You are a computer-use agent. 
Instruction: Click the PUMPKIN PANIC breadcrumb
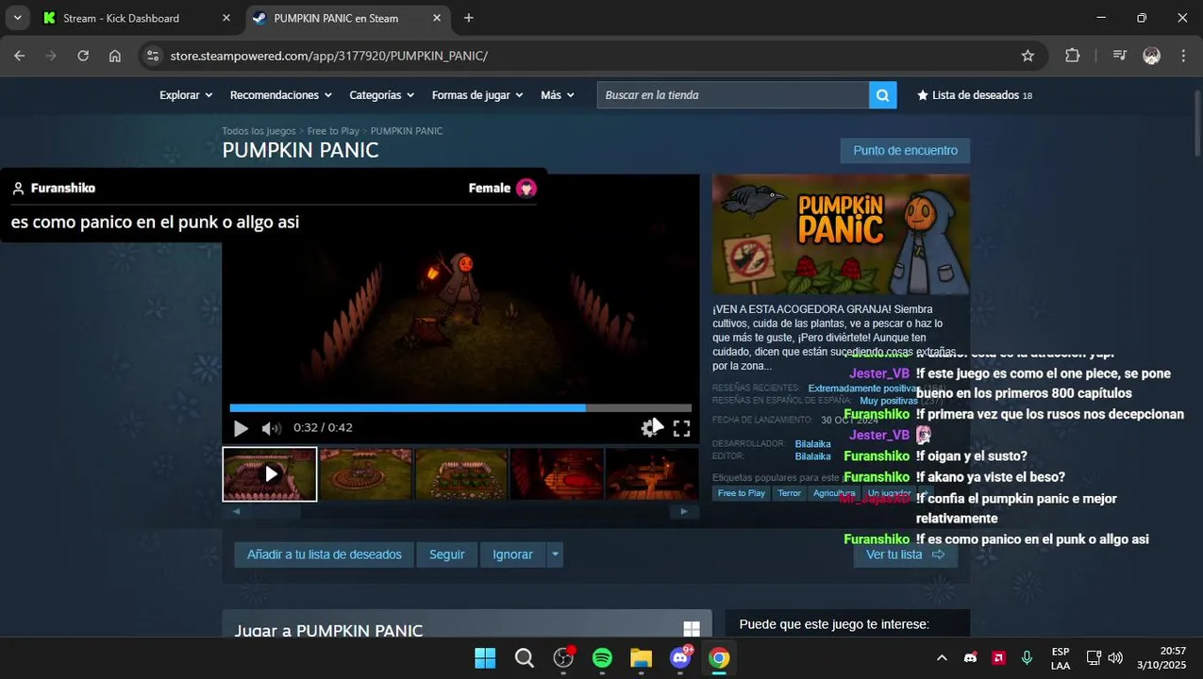click(x=407, y=131)
